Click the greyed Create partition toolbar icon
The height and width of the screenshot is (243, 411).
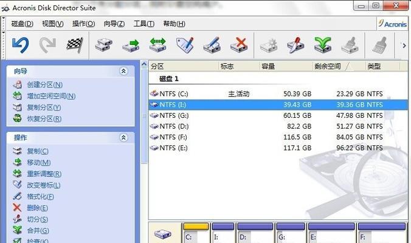pyautogui.click(x=269, y=45)
